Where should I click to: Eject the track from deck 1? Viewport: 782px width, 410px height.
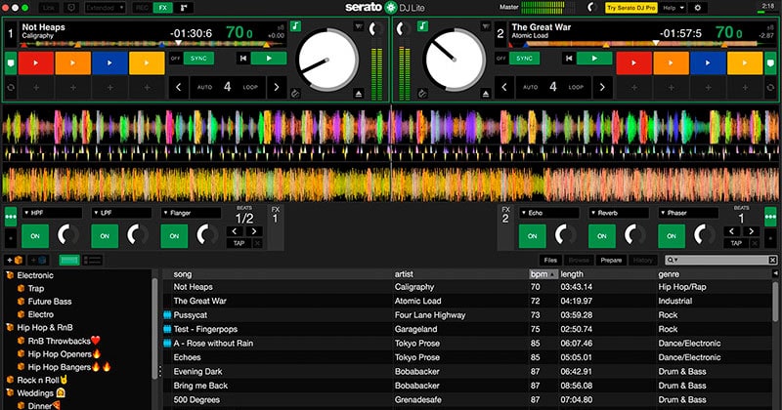pos(359,94)
